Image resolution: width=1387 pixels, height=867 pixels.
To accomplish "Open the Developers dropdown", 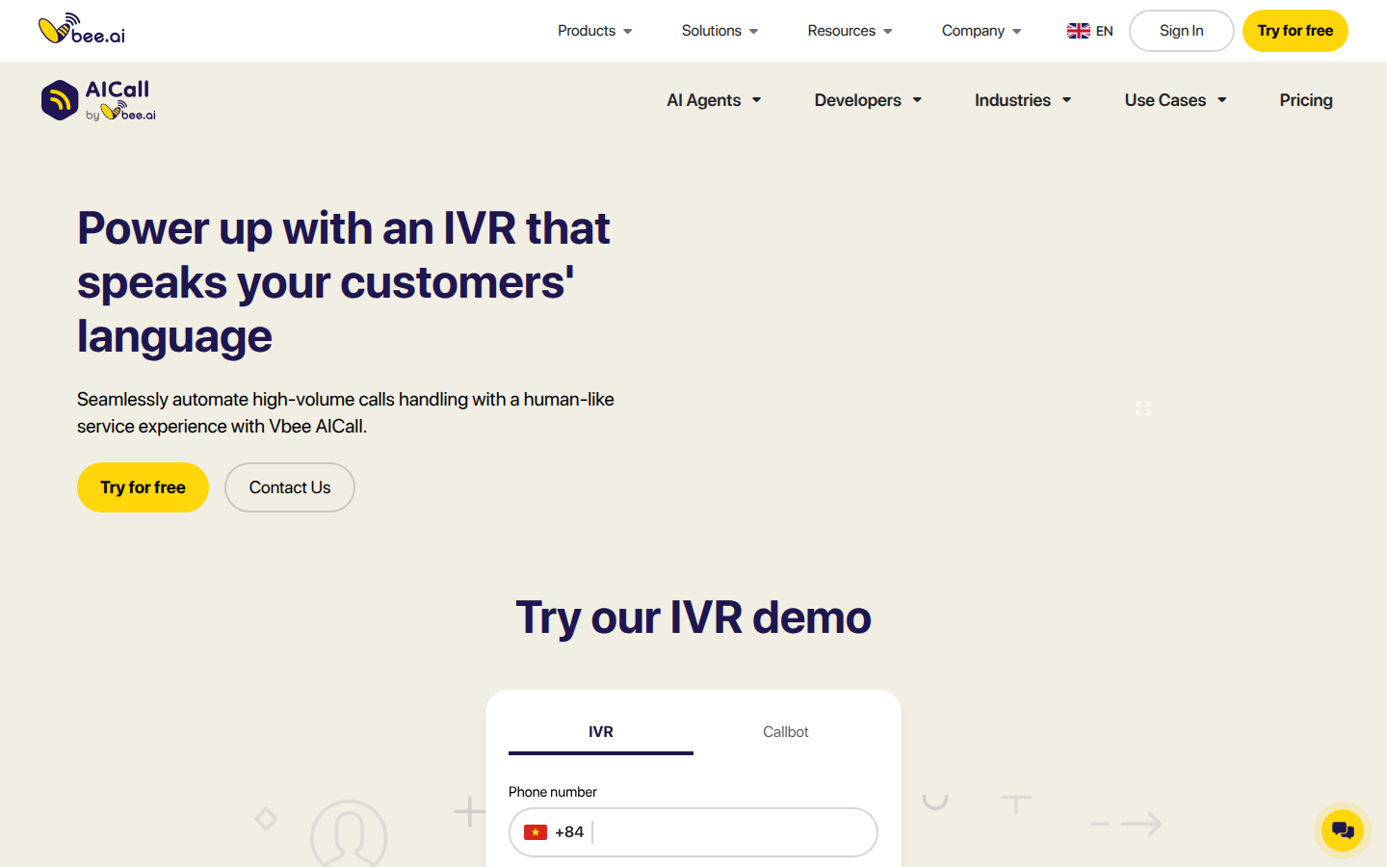I will (868, 100).
